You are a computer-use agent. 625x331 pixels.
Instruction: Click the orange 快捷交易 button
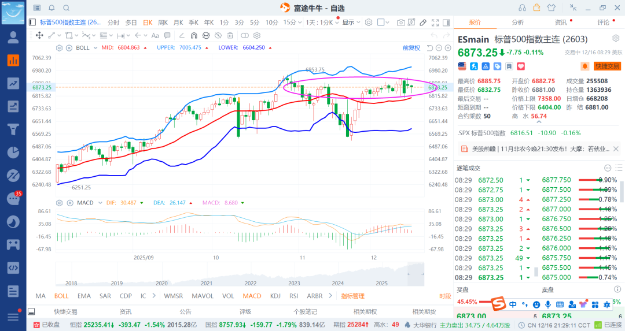point(608,66)
